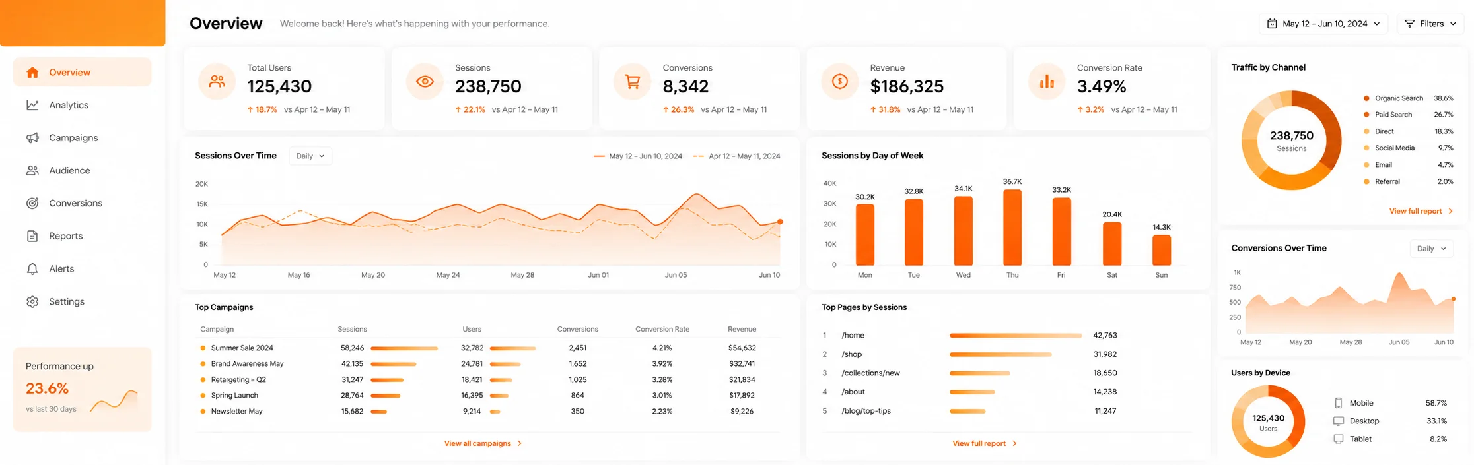This screenshot has width=1474, height=465.
Task: Click View full report under Top Pages
Action: point(985,443)
